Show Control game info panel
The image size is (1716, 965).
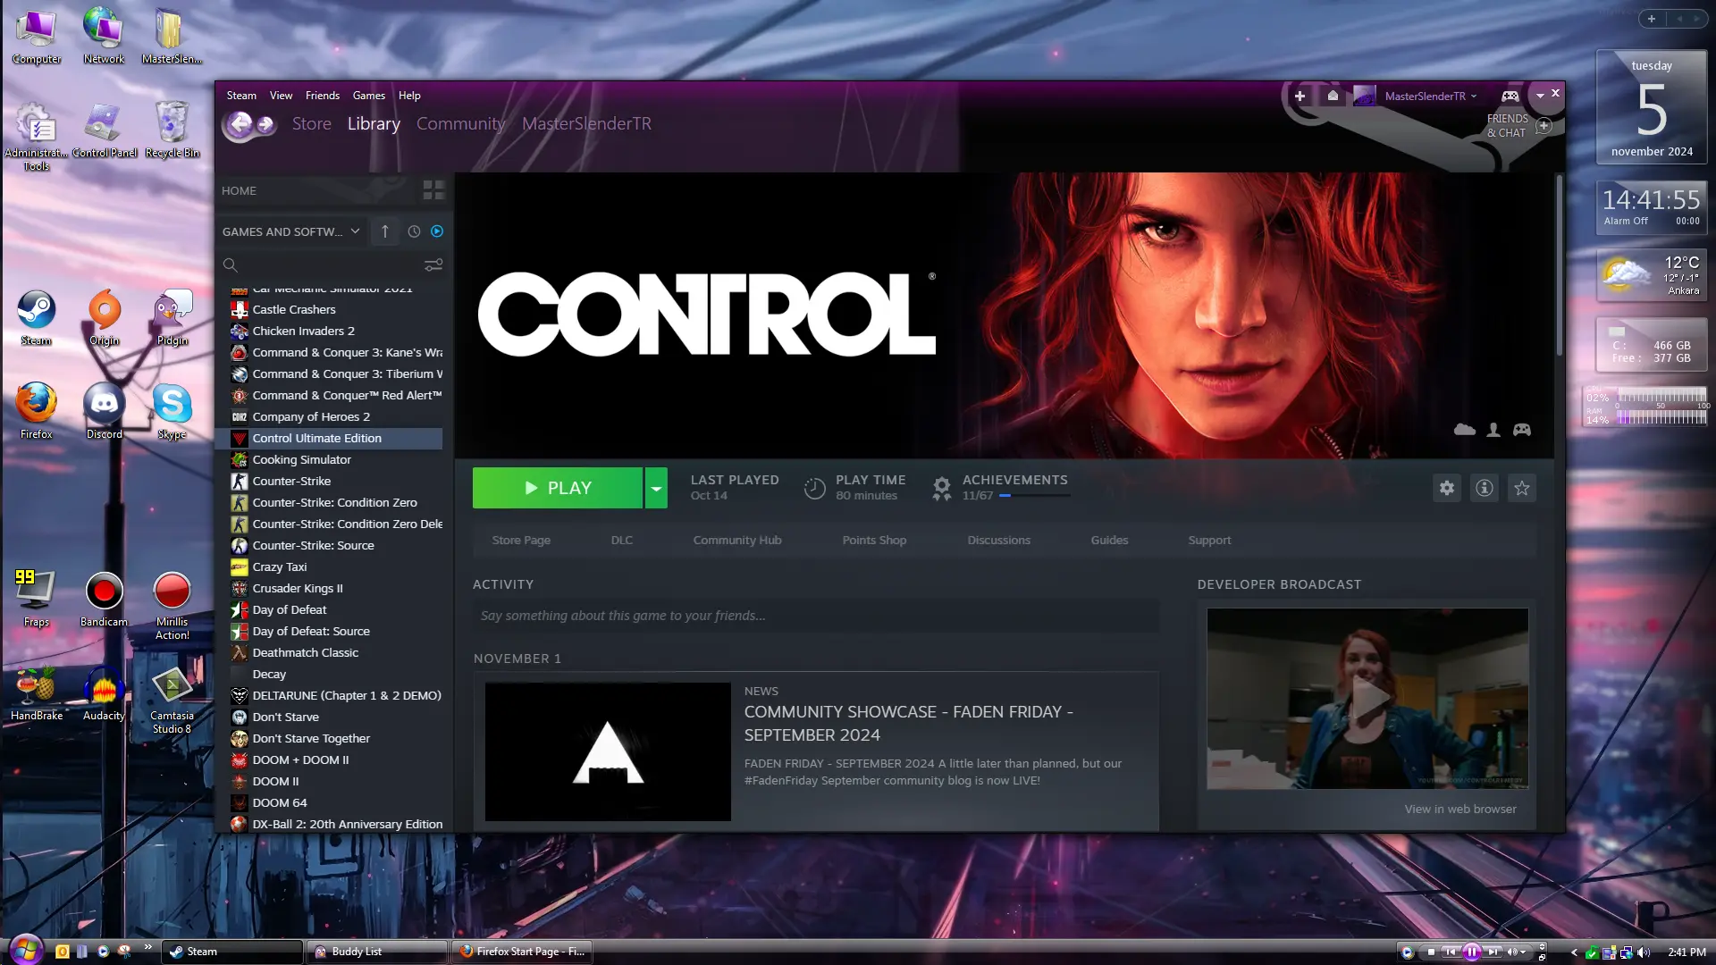(1485, 488)
